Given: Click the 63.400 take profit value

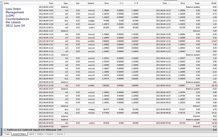Looking at the screenshot, I should 135,109.
